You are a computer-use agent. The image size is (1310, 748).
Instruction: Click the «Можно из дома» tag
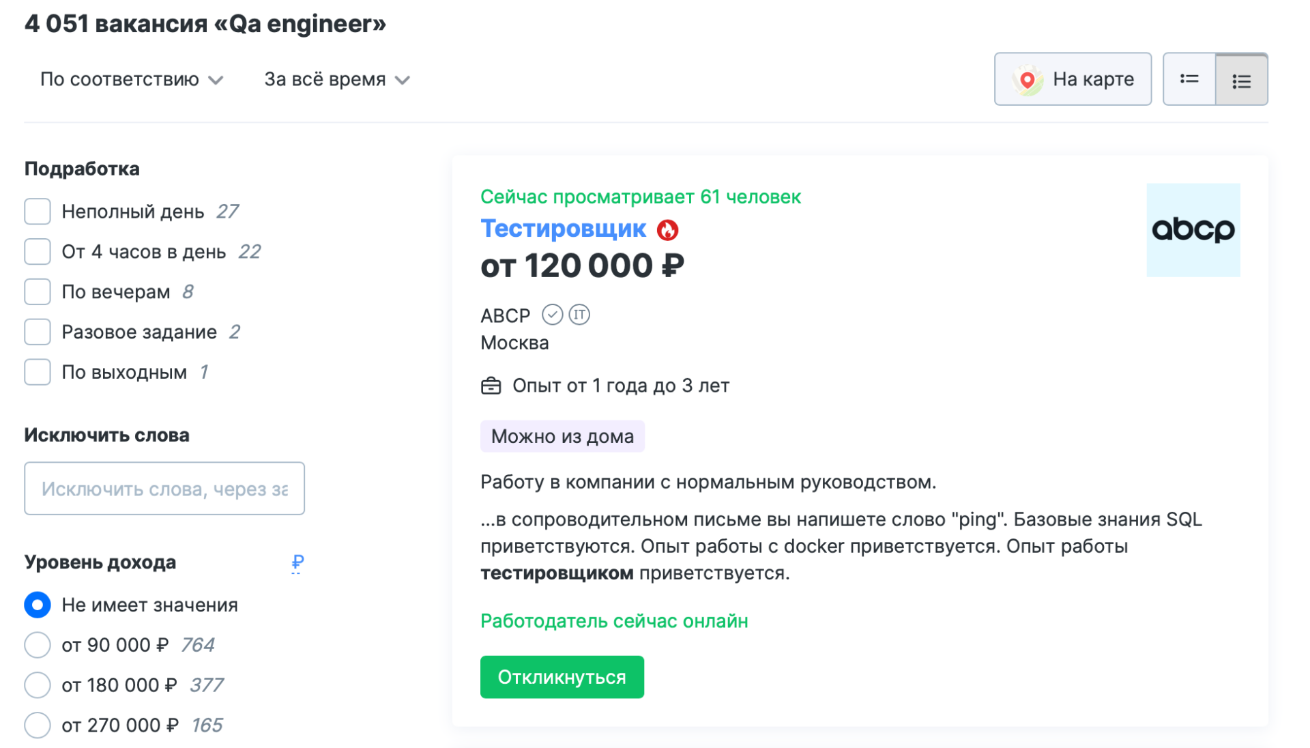click(x=562, y=435)
